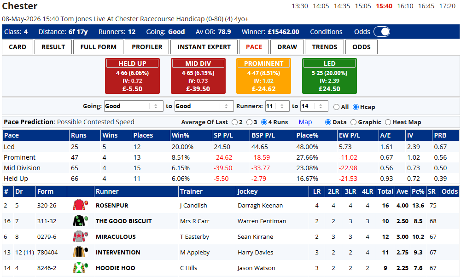
Task: Open the INSTANT EXPERT tab
Action: coord(204,47)
